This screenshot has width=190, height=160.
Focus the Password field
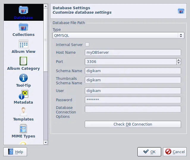click(x=133, y=100)
